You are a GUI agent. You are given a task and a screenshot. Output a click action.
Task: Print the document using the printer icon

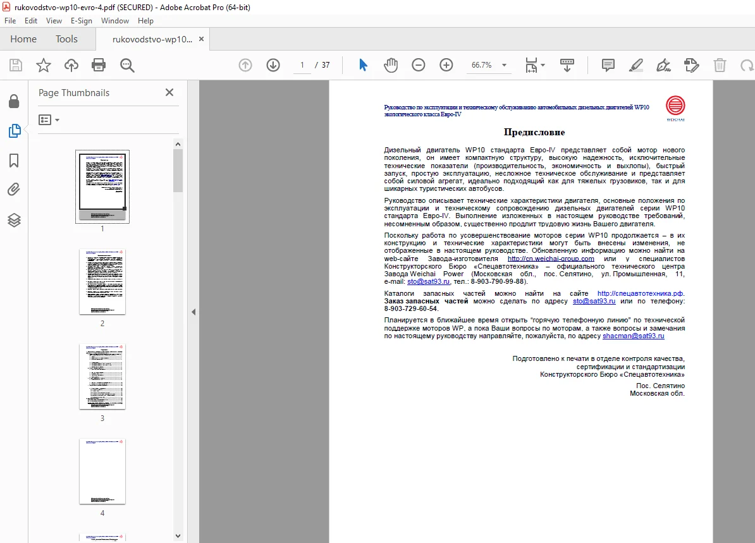[99, 65]
